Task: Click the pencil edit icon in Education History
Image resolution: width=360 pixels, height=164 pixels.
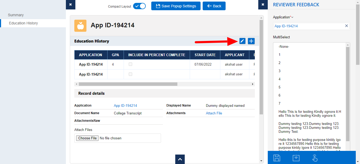Action: coord(242,41)
